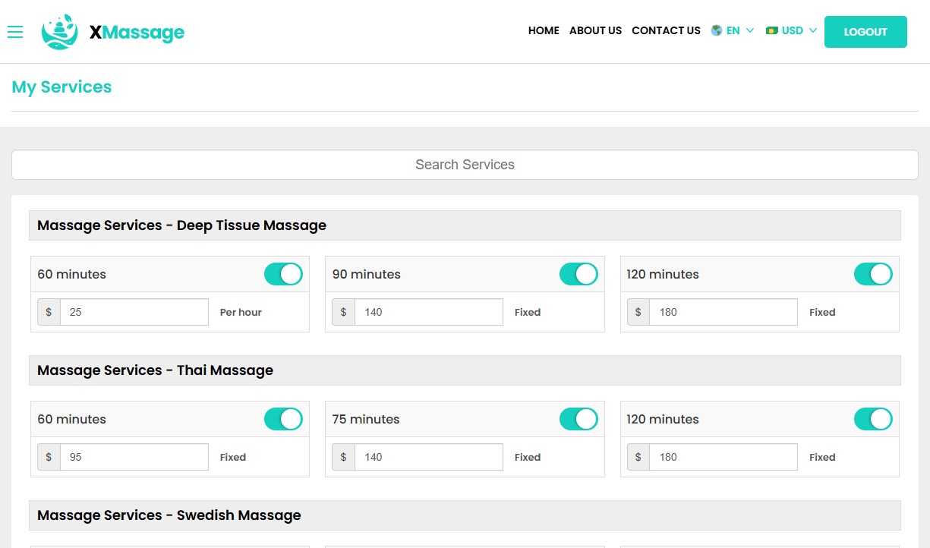Click the XMassage logo
930x548 pixels.
113,32
